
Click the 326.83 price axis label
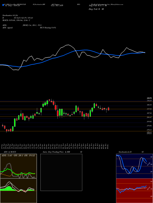(149, 105)
